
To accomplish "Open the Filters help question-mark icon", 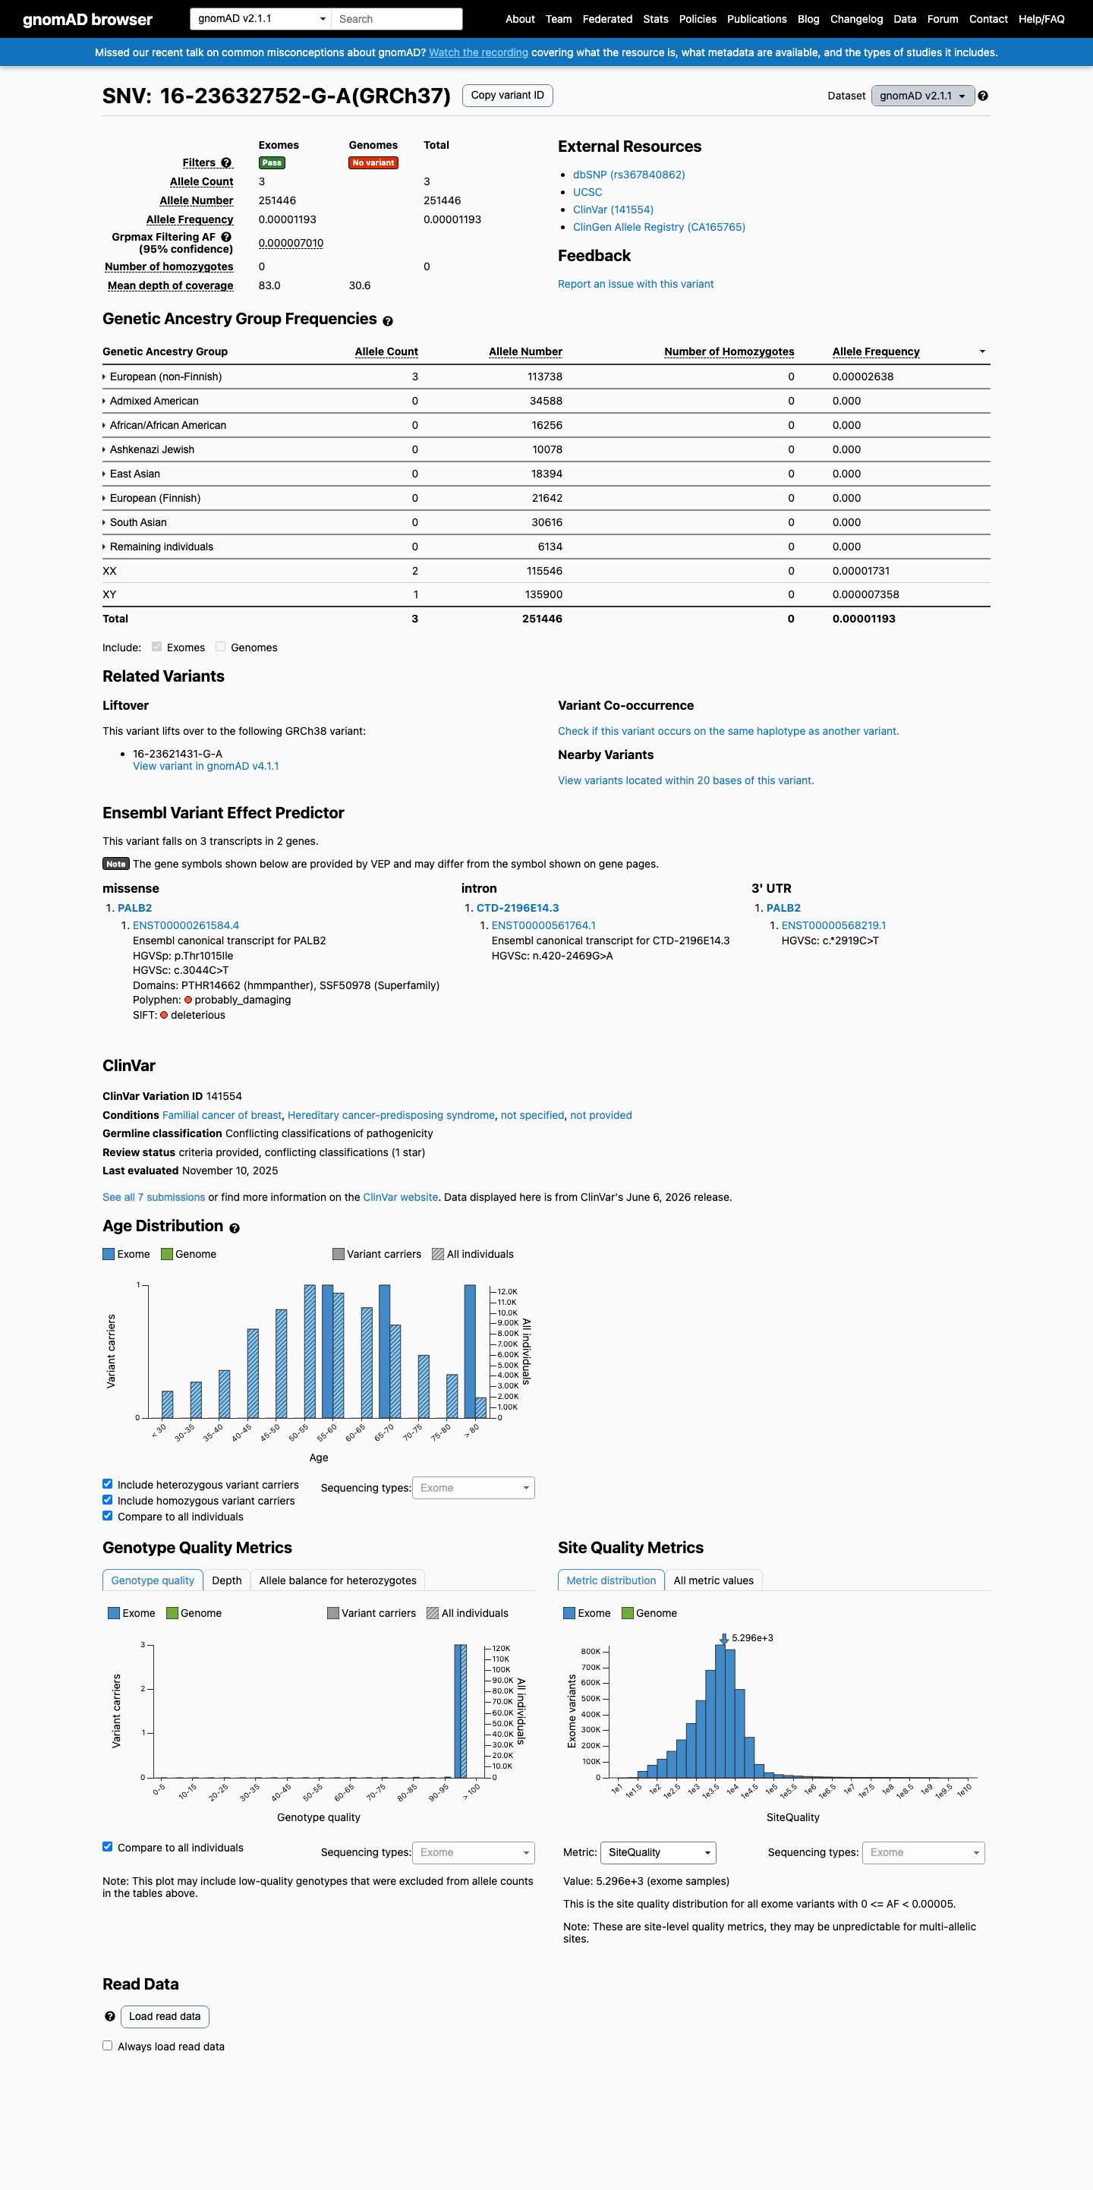I will coord(226,162).
